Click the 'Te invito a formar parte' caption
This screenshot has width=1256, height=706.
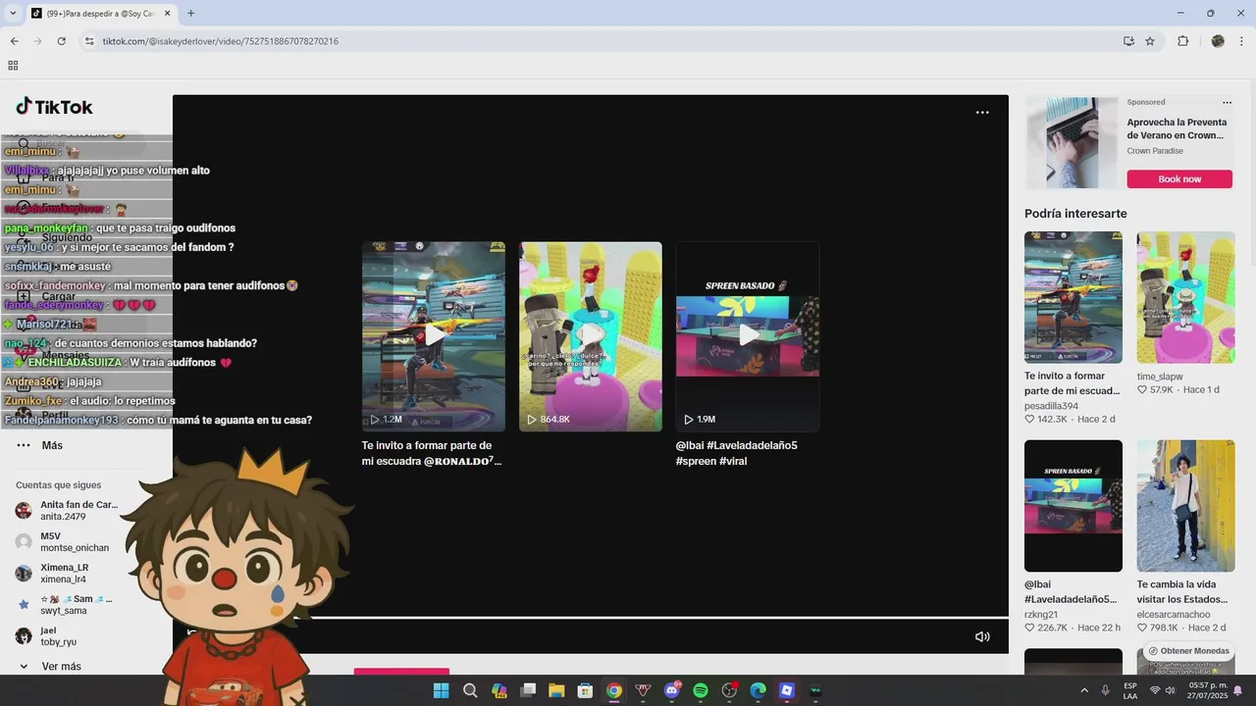(432, 453)
